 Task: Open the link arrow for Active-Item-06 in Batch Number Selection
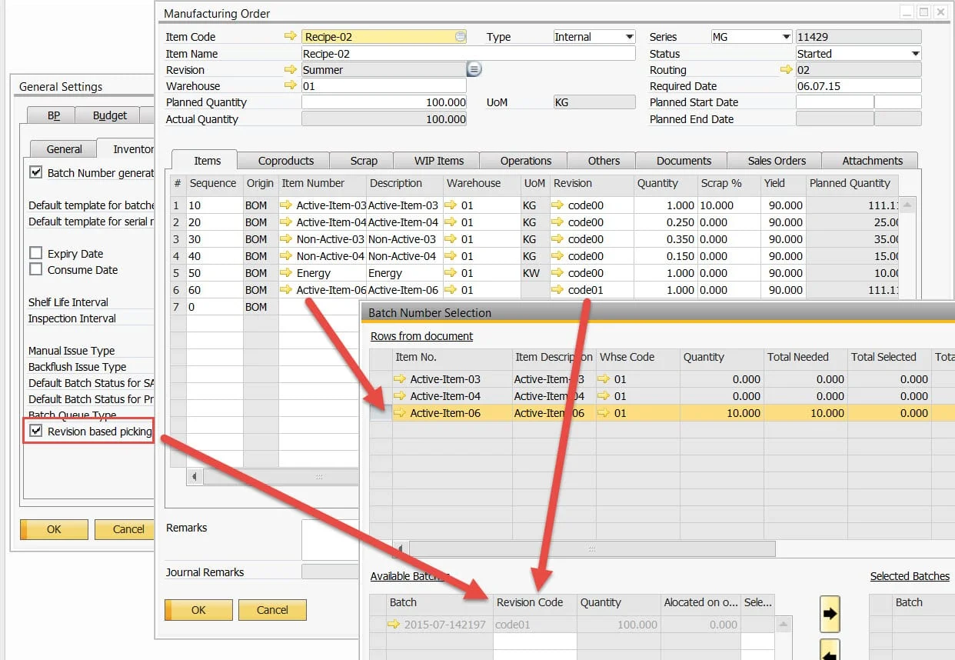400,413
